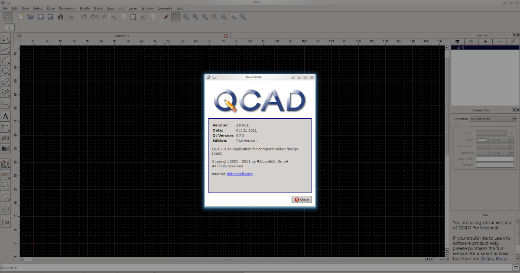
Task: Click the New document icon
Action: (x=21, y=17)
